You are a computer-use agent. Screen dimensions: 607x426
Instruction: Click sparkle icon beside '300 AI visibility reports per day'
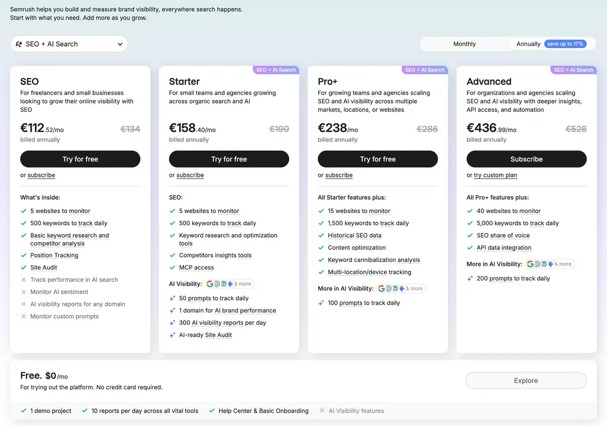coord(172,323)
